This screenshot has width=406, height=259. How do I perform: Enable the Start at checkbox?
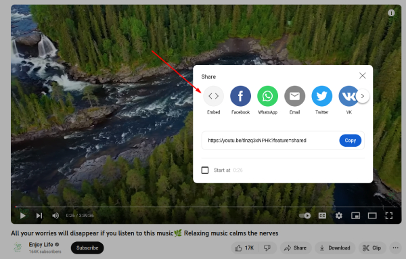pos(205,170)
